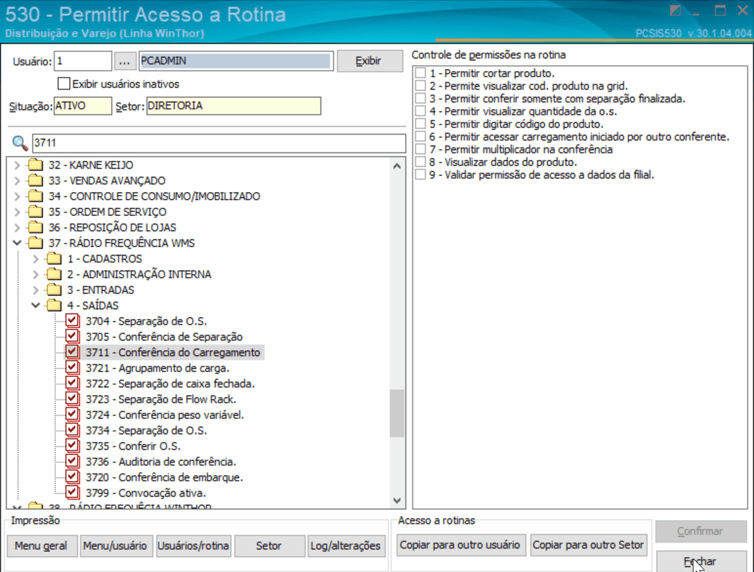Image resolution: width=754 pixels, height=572 pixels.
Task: Click the folder icon of 35 - ORDEM DE SERVIÇO
Action: tap(35, 212)
